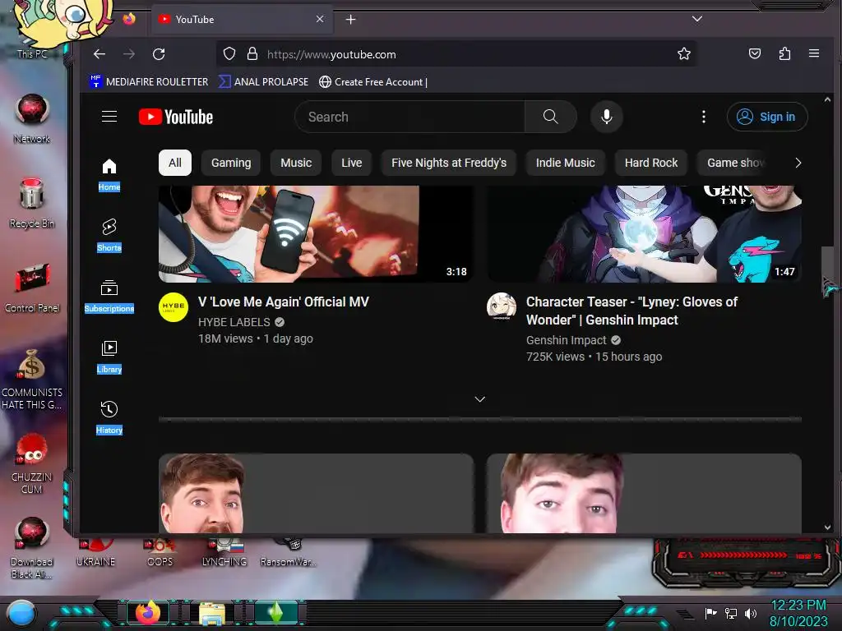Click the green diamond taskbar icon
842x631 pixels.
275,613
